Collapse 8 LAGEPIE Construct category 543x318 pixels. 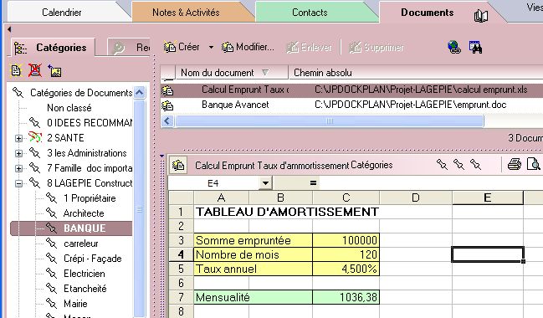tap(18, 183)
